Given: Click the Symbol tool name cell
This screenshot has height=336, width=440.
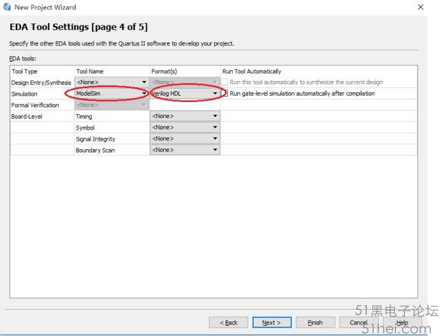Looking at the screenshot, I should point(112,128).
